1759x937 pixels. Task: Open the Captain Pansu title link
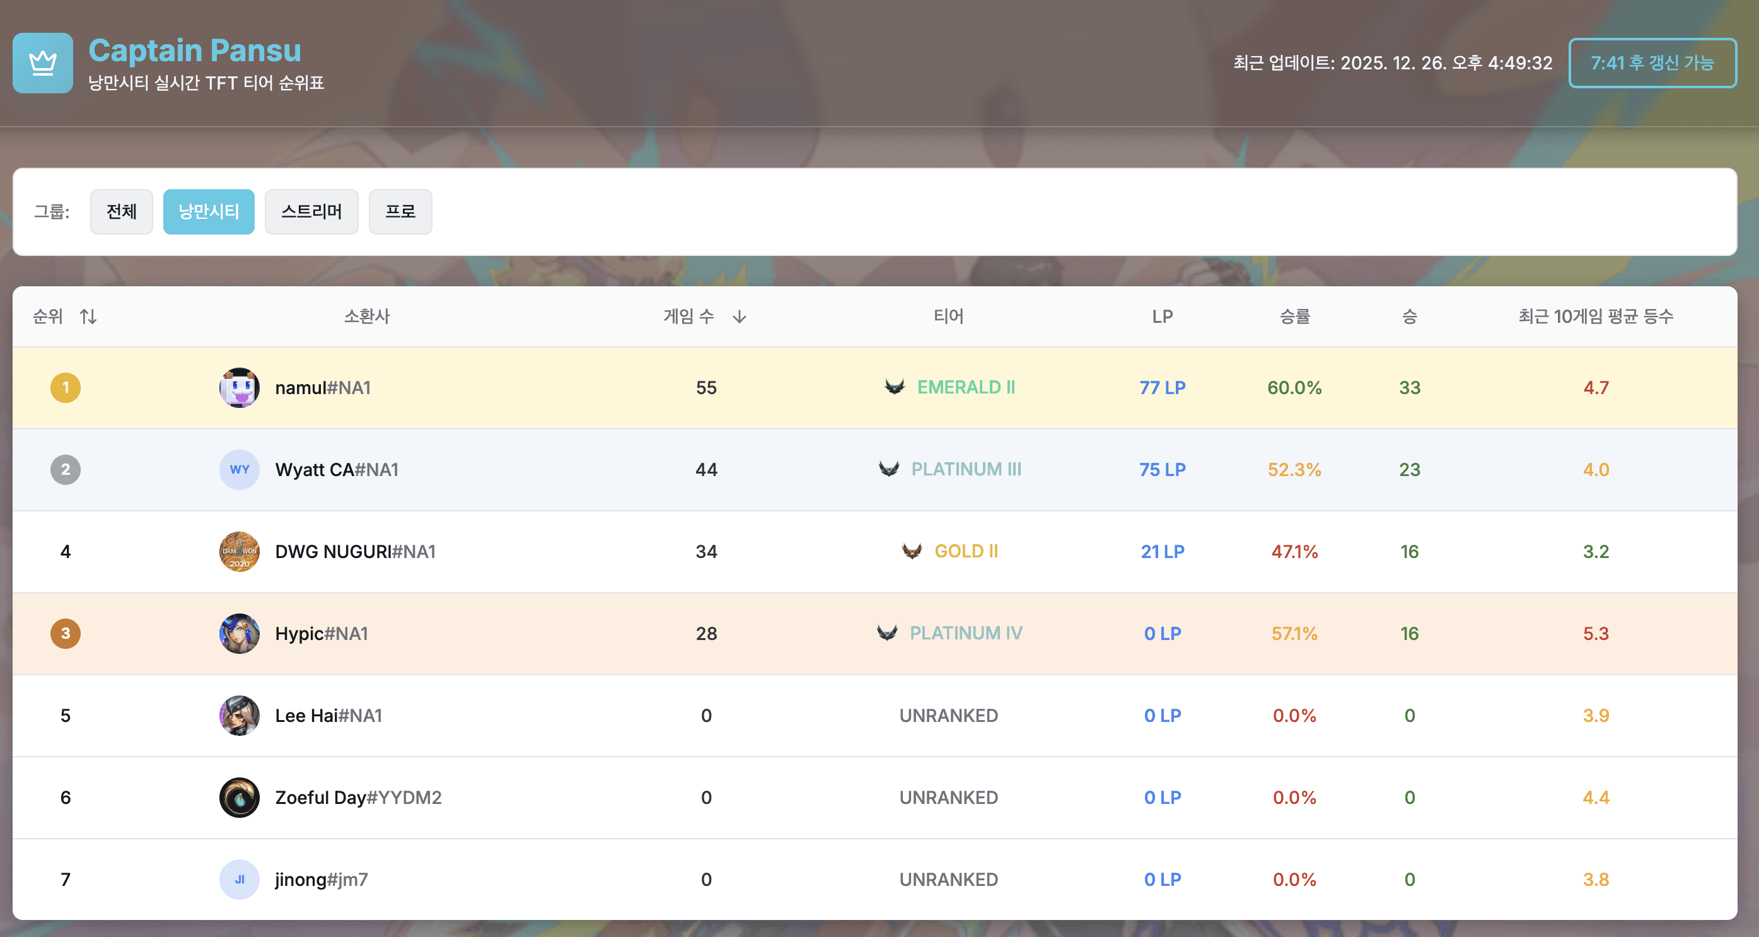point(195,50)
